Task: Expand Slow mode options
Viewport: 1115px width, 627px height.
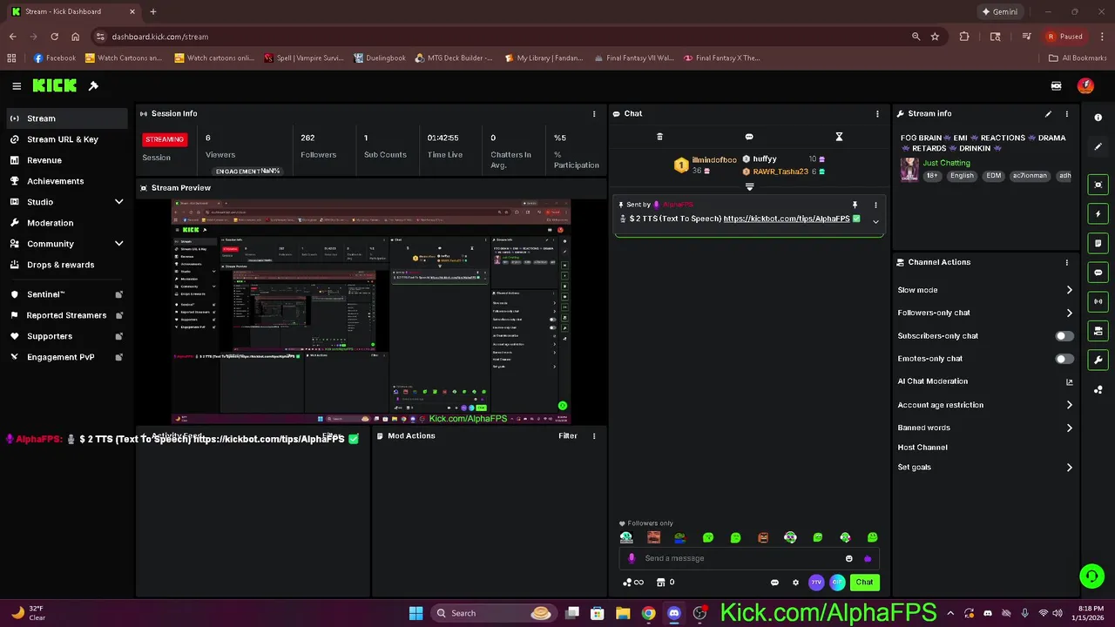Action: point(1070,290)
